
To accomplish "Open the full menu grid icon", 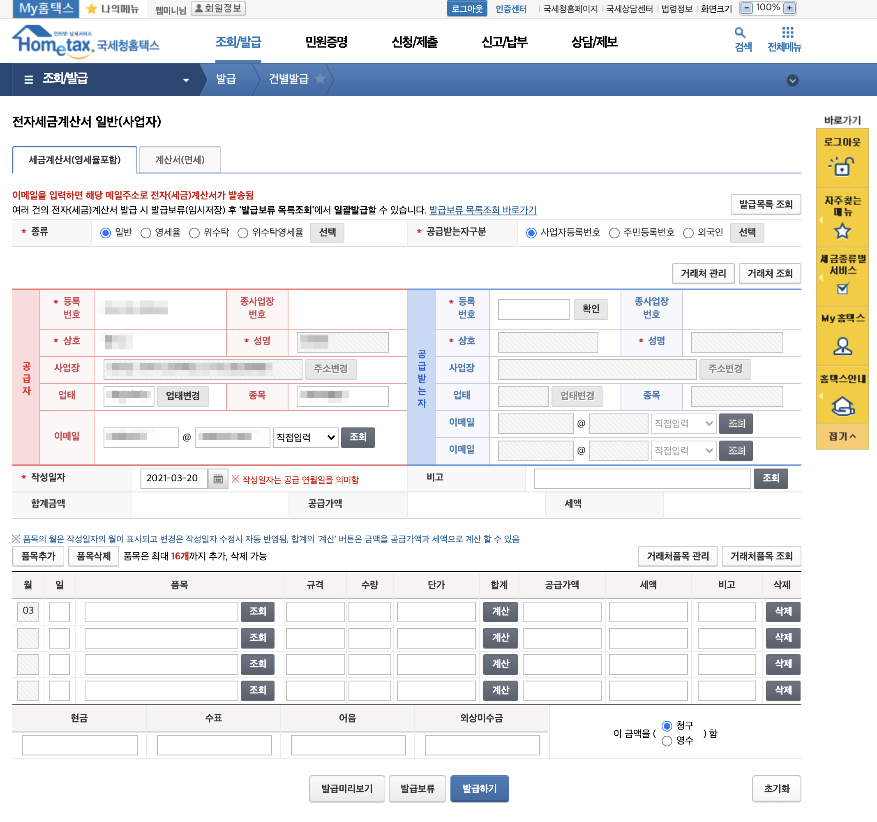I will coord(787,32).
